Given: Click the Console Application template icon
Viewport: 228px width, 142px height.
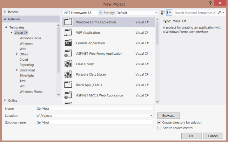Looking at the screenshot, I should [68, 42].
